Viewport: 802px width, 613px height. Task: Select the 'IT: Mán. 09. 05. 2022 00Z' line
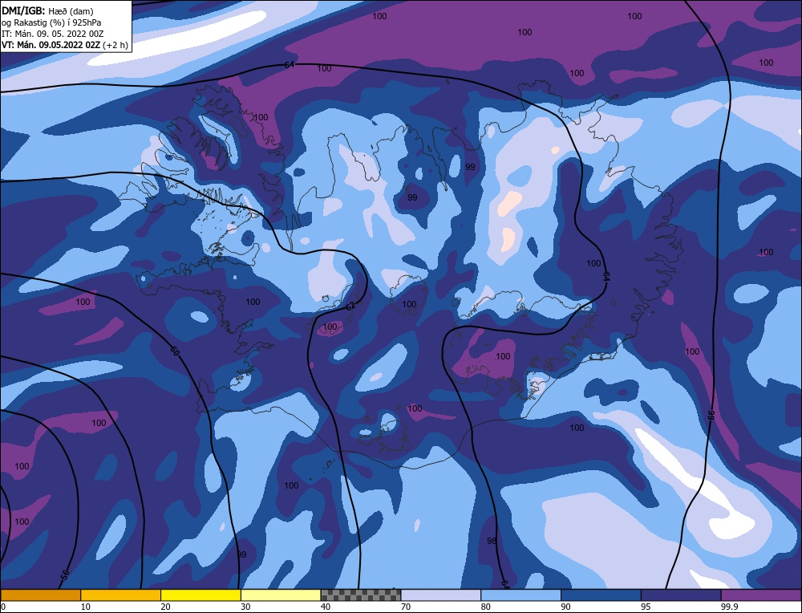pos(52,34)
